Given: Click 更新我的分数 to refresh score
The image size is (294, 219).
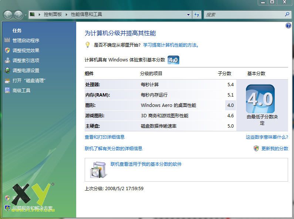Looking at the screenshot, I should pyautogui.click(x=275, y=148).
